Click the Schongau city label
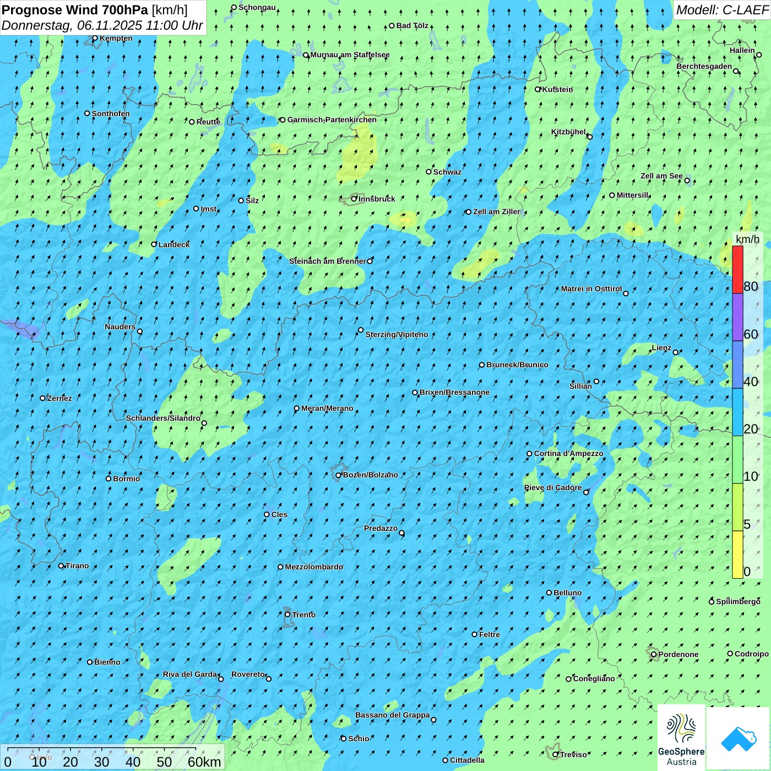The height and width of the screenshot is (771, 771). [x=257, y=7]
